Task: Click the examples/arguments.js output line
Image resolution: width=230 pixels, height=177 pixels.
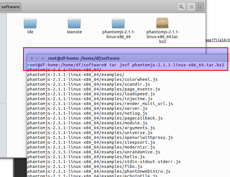Action: coord(91,128)
